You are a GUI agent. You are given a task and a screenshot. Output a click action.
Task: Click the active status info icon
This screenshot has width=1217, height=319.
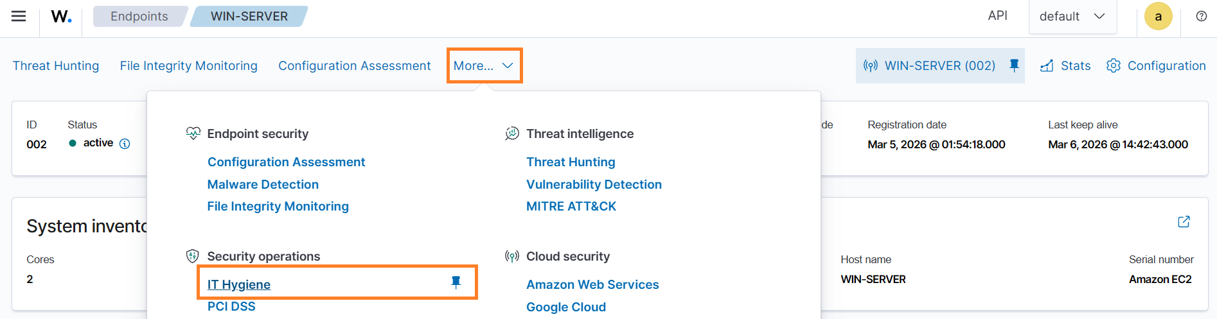click(125, 144)
